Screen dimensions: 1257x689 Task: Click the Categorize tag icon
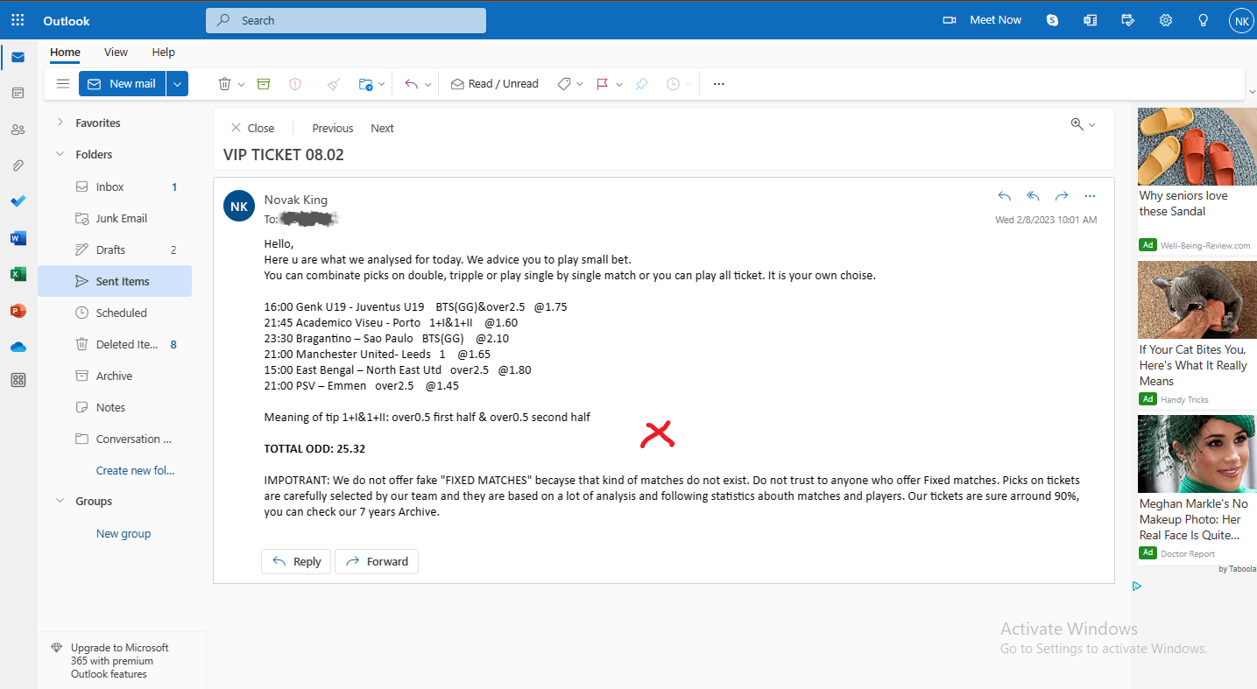564,84
